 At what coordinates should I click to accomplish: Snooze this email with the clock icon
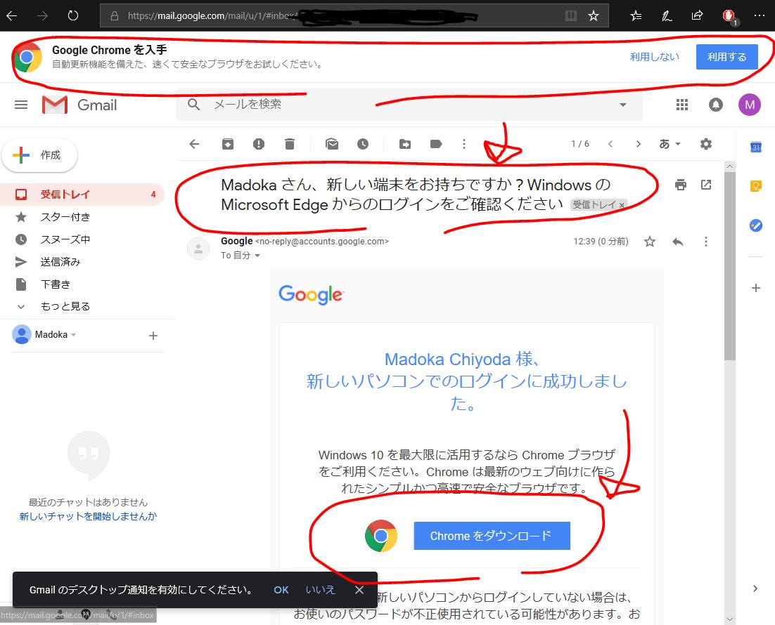(363, 144)
